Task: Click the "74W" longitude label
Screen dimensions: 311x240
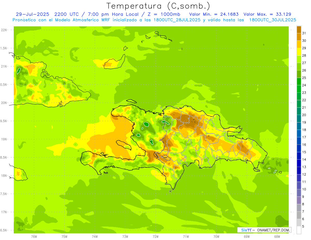Action: click(95, 236)
